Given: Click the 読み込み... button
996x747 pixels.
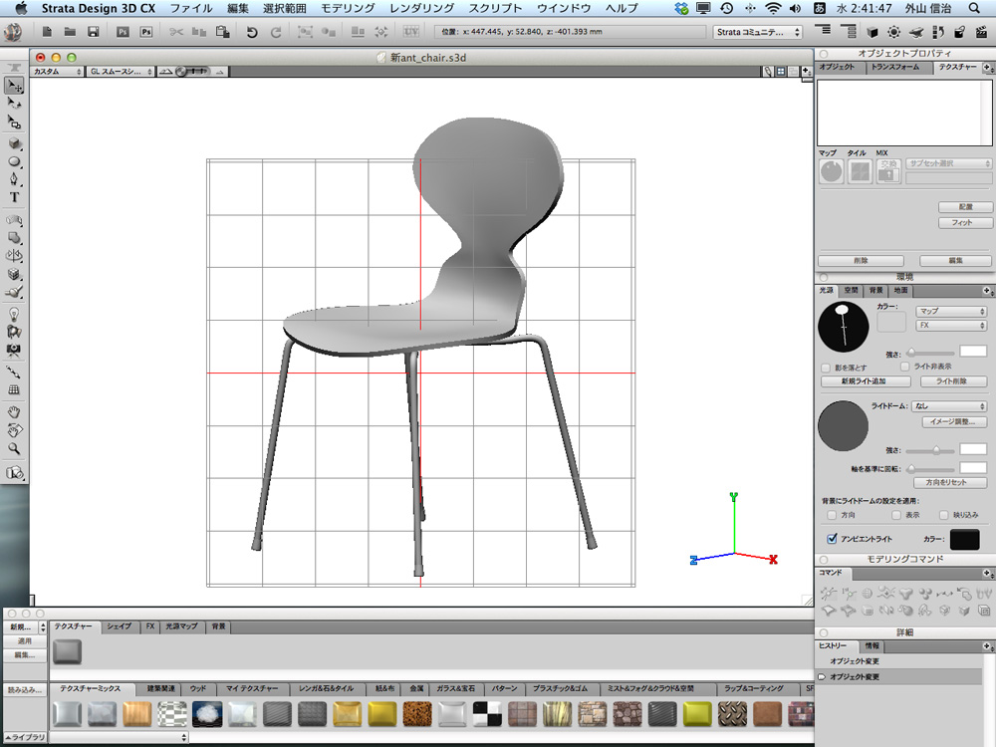Looking at the screenshot, I should [25, 690].
